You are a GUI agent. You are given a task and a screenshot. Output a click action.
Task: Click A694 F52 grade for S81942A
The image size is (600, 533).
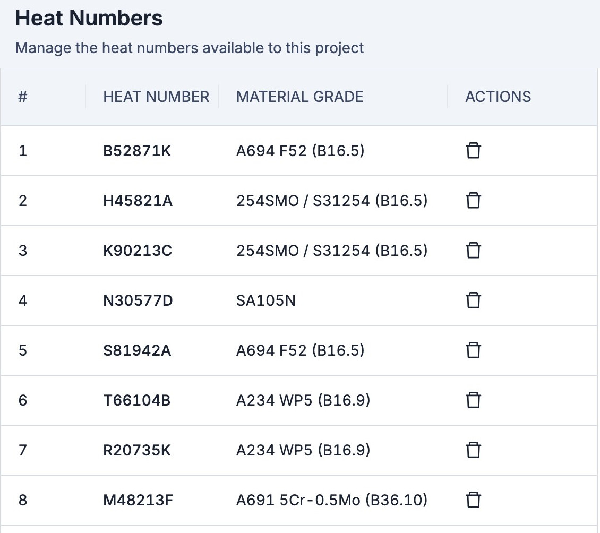[301, 350]
